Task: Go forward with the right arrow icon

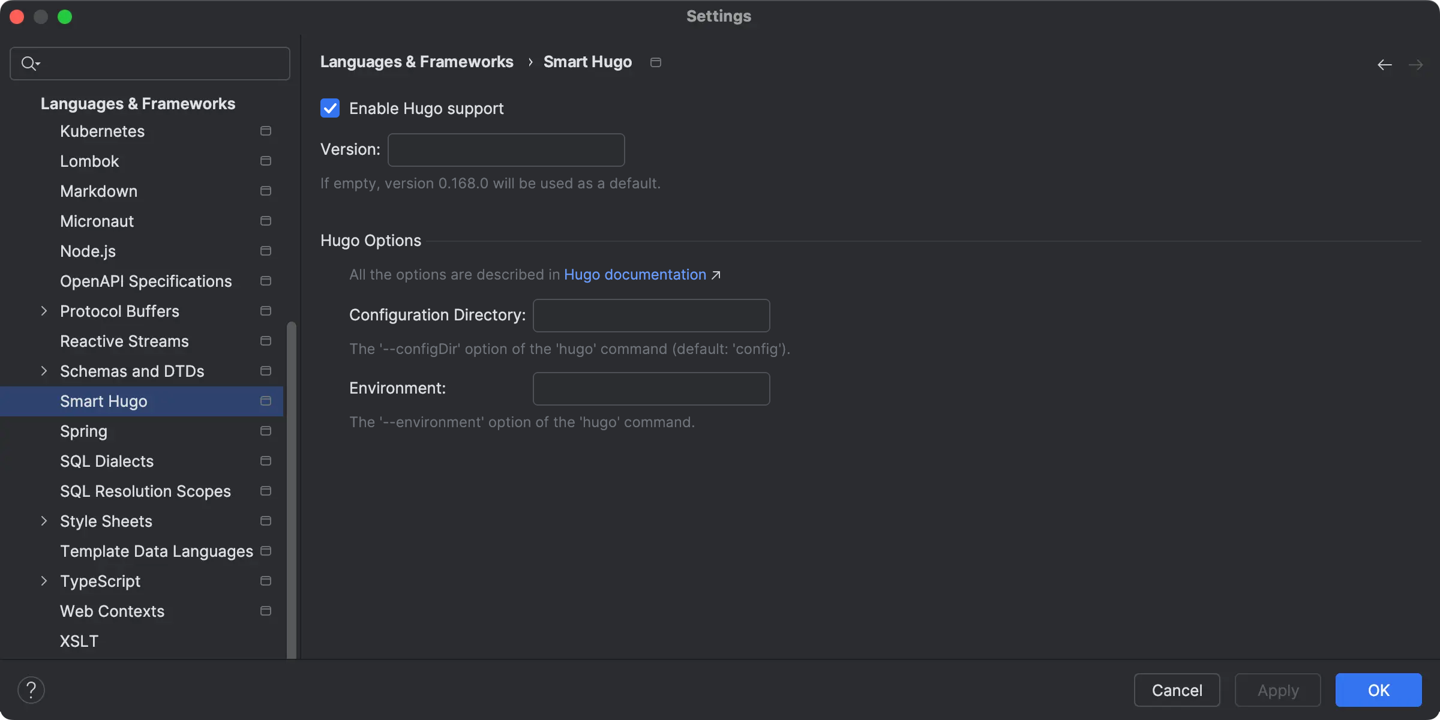Action: point(1415,64)
